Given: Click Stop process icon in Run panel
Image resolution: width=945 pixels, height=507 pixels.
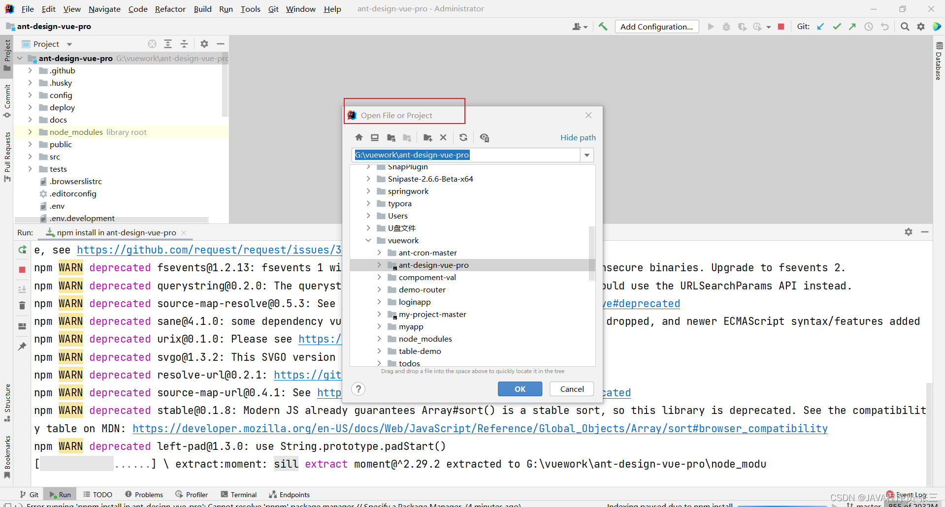Looking at the screenshot, I should point(22,270).
